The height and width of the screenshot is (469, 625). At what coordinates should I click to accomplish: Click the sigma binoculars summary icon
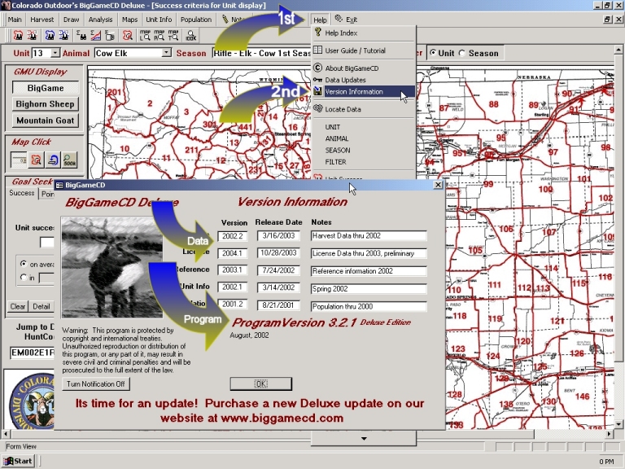[81, 36]
